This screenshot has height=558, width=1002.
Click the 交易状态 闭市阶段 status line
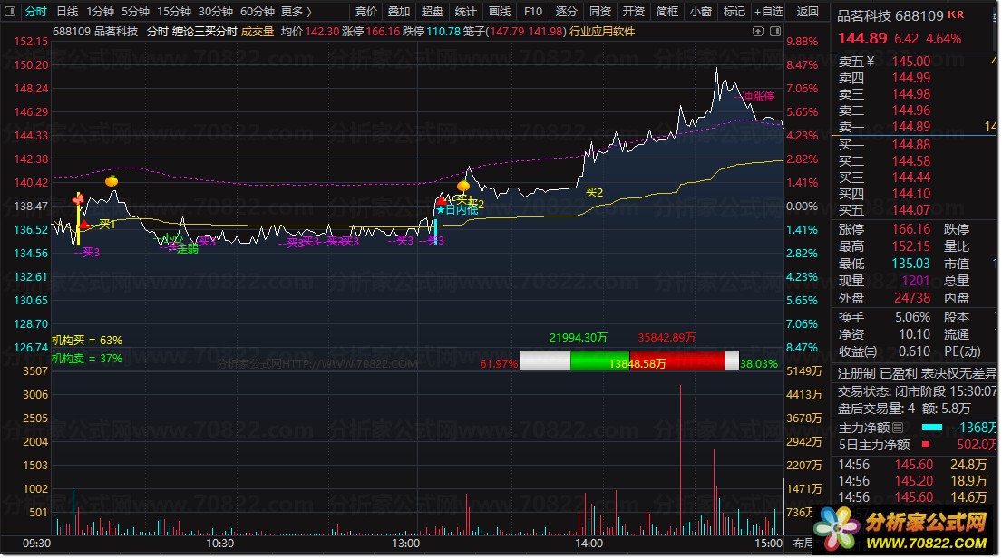click(917, 390)
